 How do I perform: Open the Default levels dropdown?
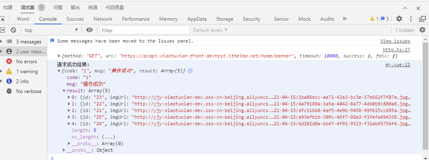[x=210, y=30]
